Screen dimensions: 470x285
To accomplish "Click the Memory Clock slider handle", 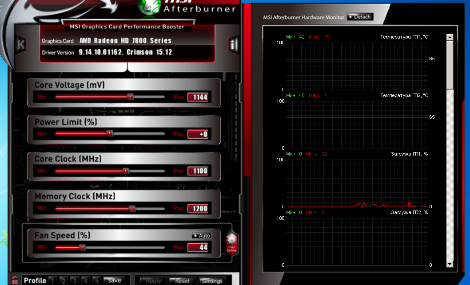I will point(132,208).
